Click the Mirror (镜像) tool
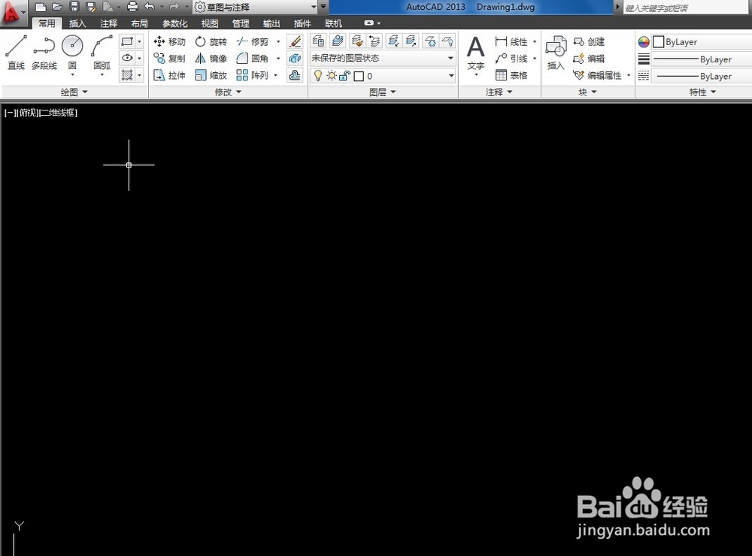 pyautogui.click(x=211, y=59)
